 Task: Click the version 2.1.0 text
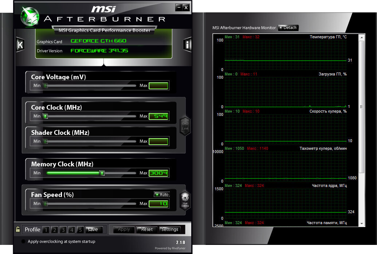pos(181,242)
